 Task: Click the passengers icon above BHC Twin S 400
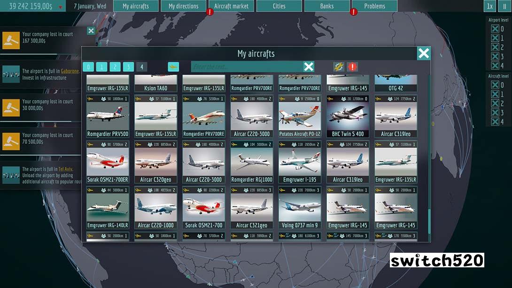(343, 99)
